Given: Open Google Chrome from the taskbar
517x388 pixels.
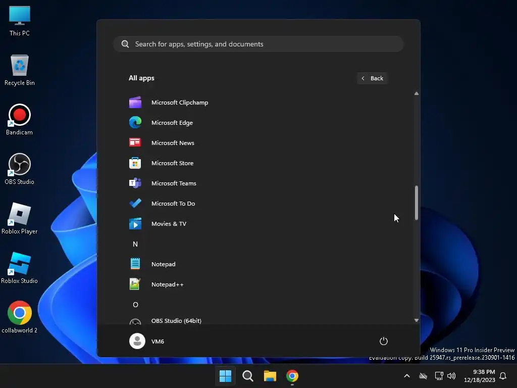Looking at the screenshot, I should click(292, 376).
